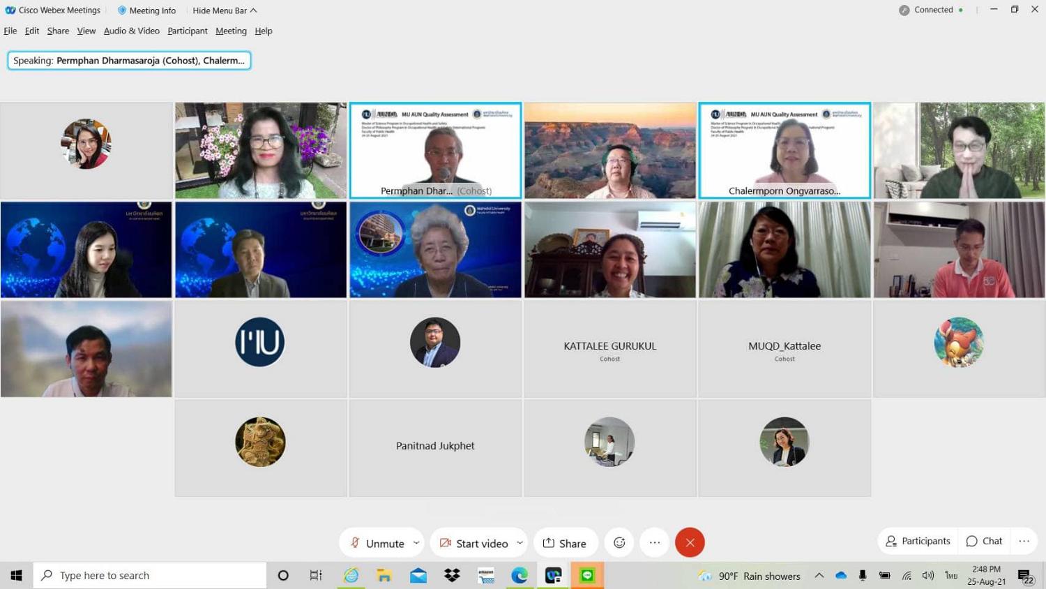Open the LINE app on the taskbar
Viewport: 1046px width, 589px height.
(587, 575)
